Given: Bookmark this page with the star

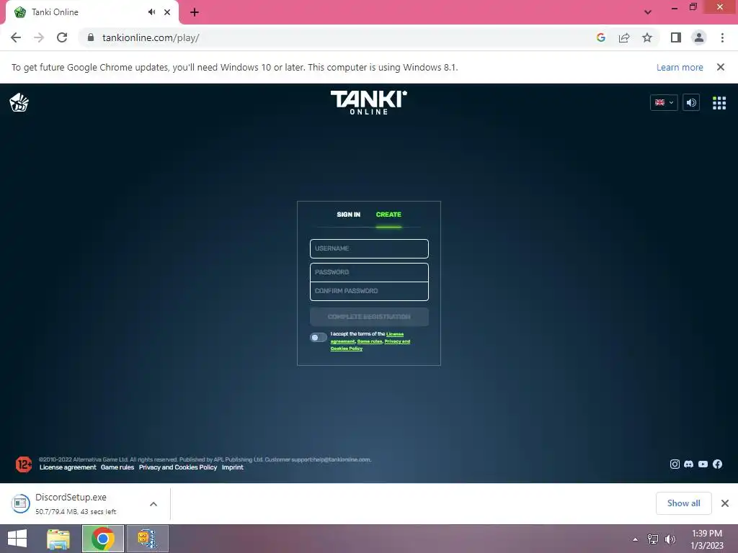Looking at the screenshot, I should (x=647, y=37).
